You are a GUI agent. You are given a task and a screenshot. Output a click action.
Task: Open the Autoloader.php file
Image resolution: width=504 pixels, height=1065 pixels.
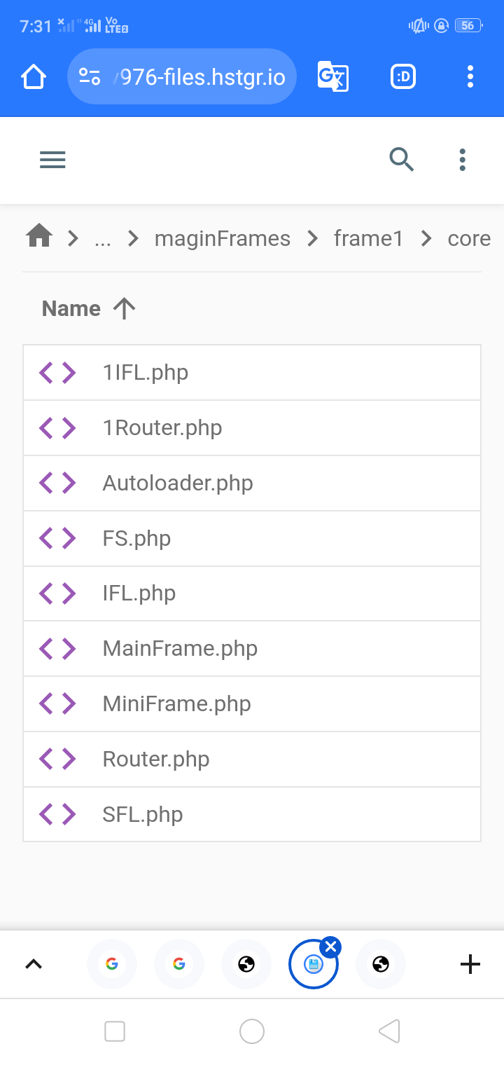(x=178, y=483)
